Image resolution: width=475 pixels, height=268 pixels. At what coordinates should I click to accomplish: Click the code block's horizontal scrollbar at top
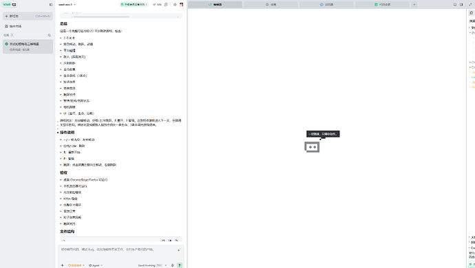pos(101,16)
